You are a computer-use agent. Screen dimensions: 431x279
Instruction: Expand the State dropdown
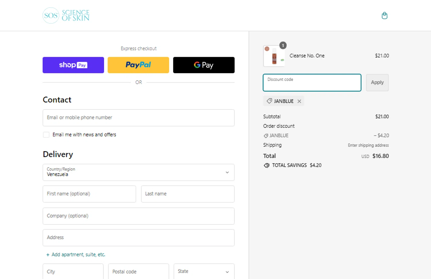click(204, 272)
